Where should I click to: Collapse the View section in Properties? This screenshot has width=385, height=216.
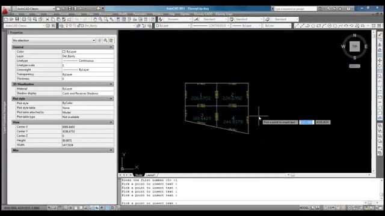click(x=111, y=122)
